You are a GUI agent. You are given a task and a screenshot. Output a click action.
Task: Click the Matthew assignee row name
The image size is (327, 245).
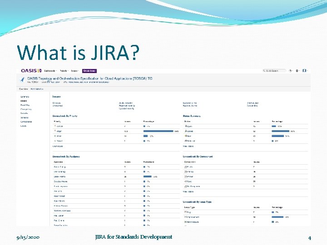(62, 211)
